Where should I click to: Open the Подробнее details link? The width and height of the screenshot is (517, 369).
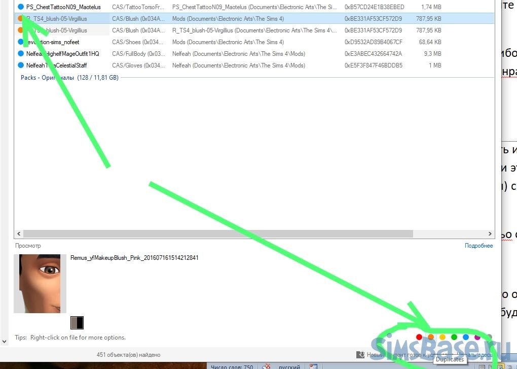478,246
